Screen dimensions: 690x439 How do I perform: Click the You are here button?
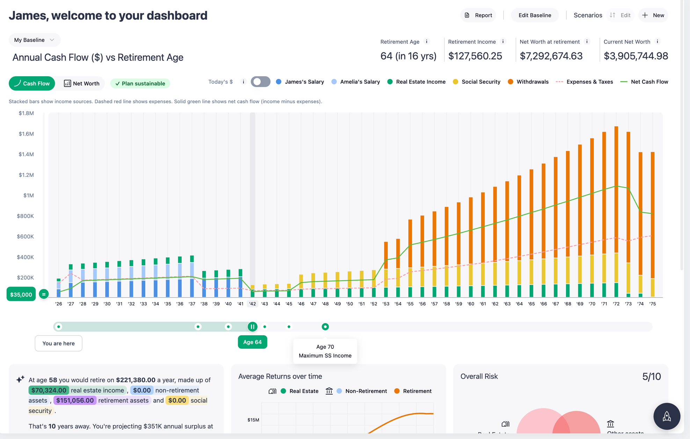[59, 343]
